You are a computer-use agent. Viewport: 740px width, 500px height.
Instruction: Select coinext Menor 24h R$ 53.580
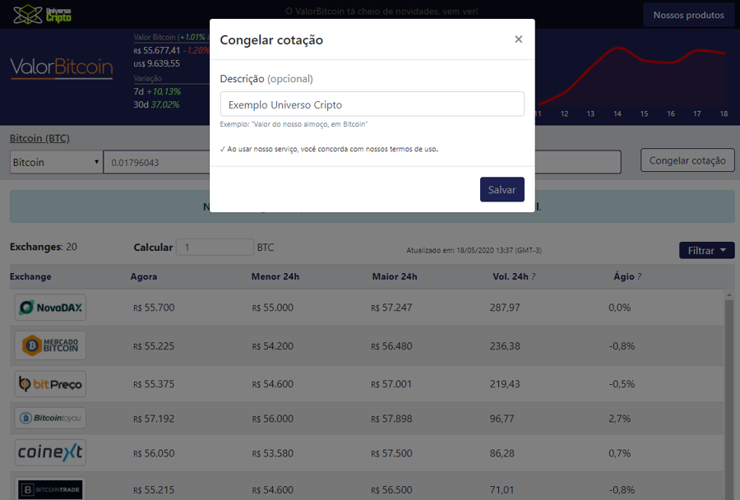tap(273, 453)
